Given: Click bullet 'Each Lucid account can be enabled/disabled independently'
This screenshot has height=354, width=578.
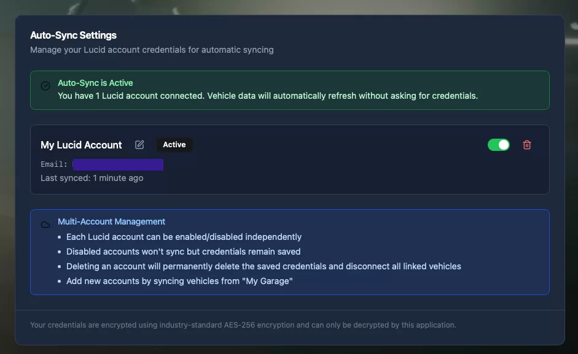Looking at the screenshot, I should point(184,237).
